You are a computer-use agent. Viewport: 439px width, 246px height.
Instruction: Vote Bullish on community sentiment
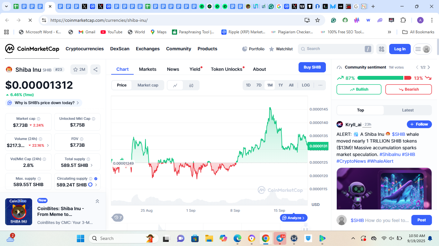[359, 89]
